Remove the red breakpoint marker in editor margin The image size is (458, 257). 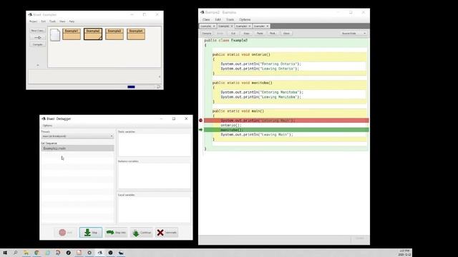click(200, 121)
